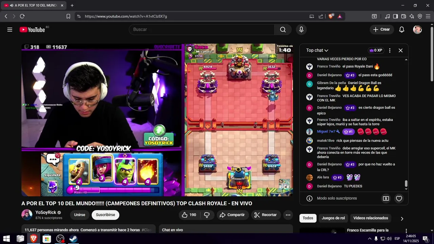434x244 pixels.
Task: View site information in address bar
Action: [x=79, y=16]
